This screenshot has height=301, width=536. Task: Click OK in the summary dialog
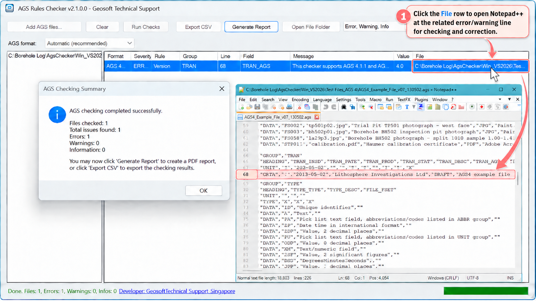[x=204, y=190]
